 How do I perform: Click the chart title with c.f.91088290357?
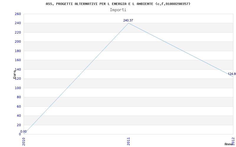point(118,4)
